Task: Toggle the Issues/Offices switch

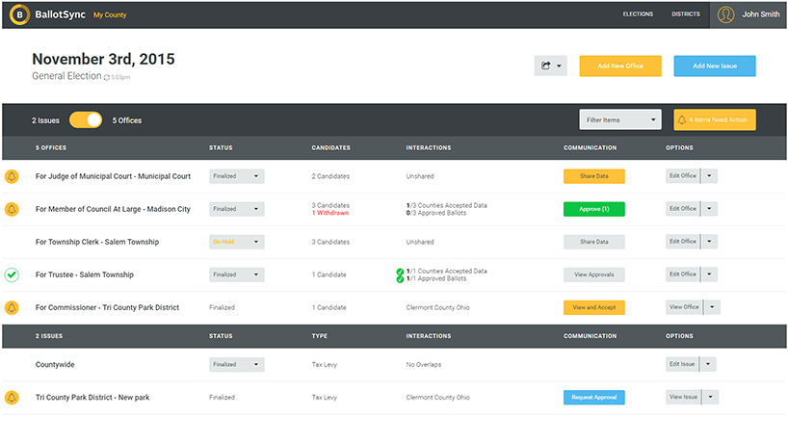Action: [x=86, y=120]
